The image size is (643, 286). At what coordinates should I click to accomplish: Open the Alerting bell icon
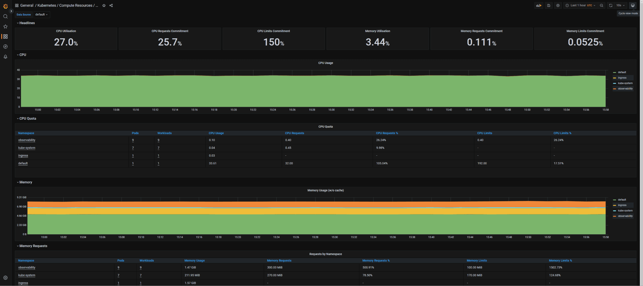point(5,57)
